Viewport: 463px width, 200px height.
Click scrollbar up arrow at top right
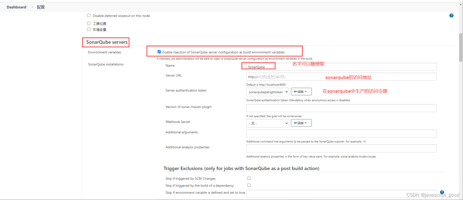(461, 4)
